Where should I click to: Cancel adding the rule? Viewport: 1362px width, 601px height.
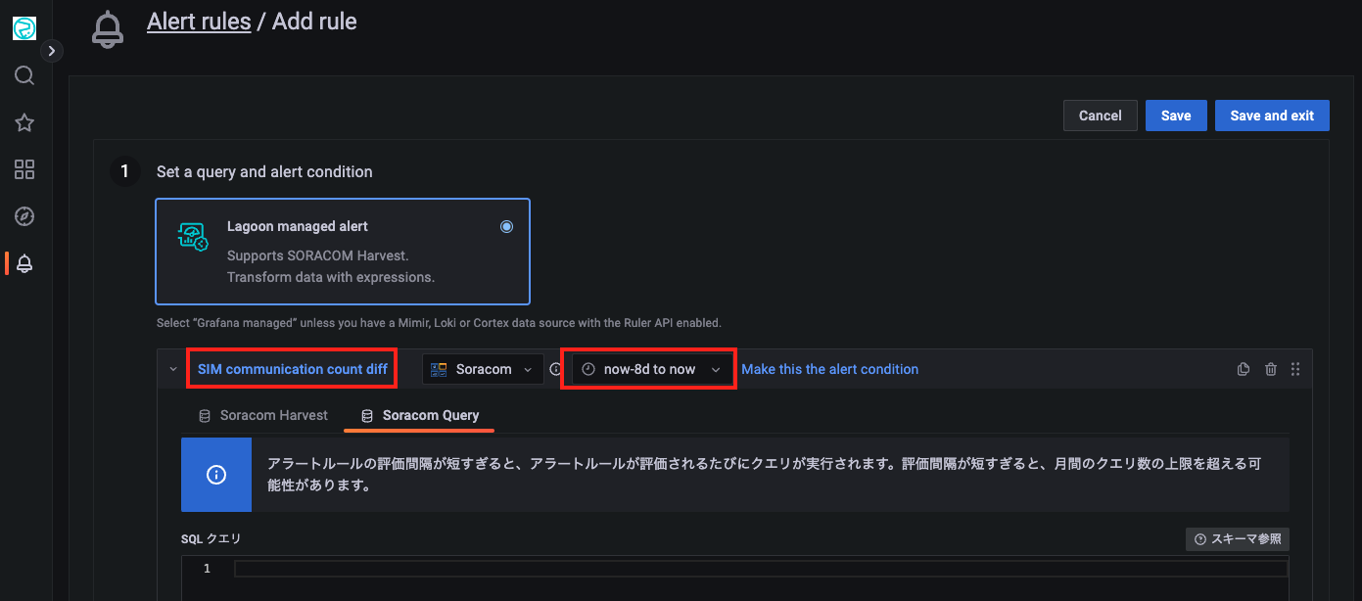1100,116
